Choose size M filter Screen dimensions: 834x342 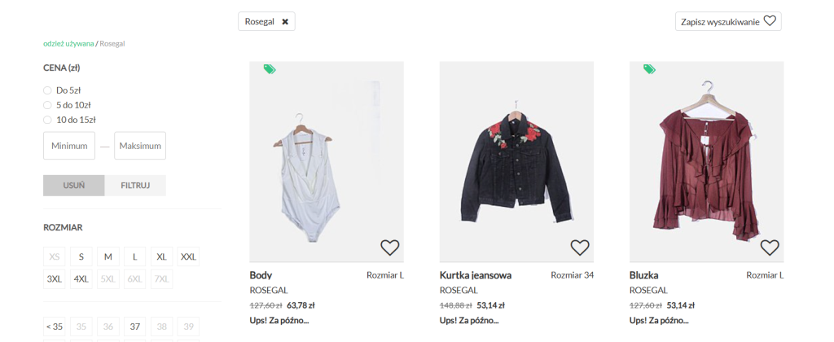[x=108, y=256]
